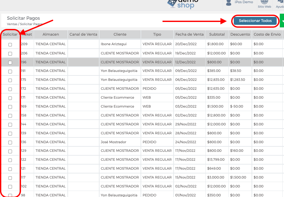
Task: Click the date 02/Nov/2022
Action: coord(186,186)
